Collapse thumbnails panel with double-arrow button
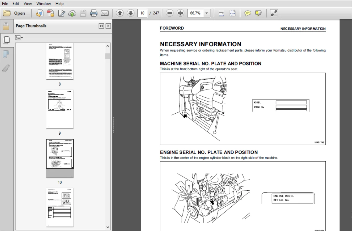 pos(101,26)
